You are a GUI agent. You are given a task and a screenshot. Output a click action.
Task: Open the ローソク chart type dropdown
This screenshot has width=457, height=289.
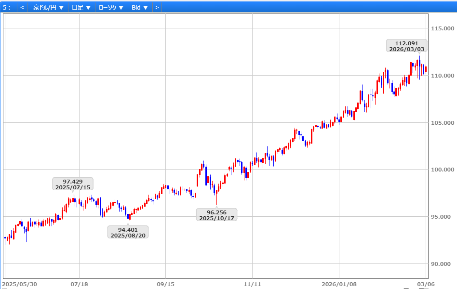coord(111,7)
